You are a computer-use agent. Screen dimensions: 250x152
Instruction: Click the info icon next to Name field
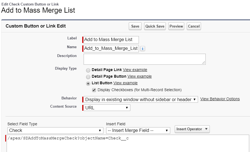(142, 49)
